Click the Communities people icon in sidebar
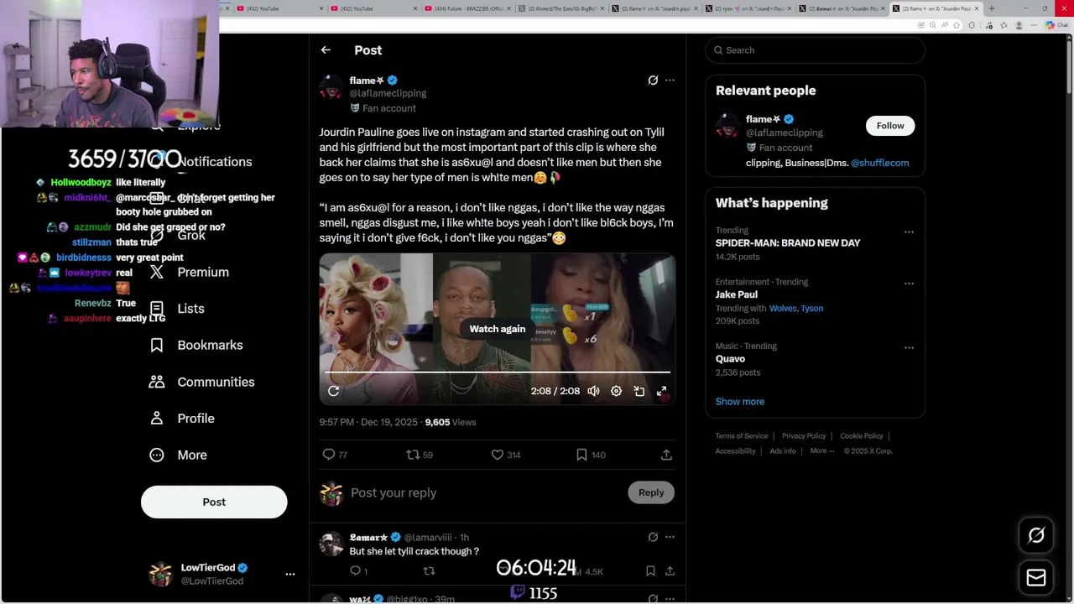1074x604 pixels. click(x=157, y=382)
